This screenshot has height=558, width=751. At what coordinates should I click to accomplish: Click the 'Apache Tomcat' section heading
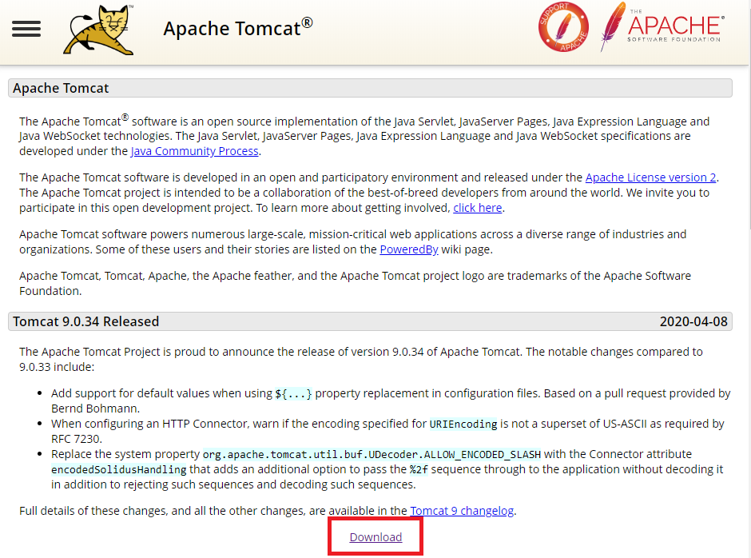[61, 88]
